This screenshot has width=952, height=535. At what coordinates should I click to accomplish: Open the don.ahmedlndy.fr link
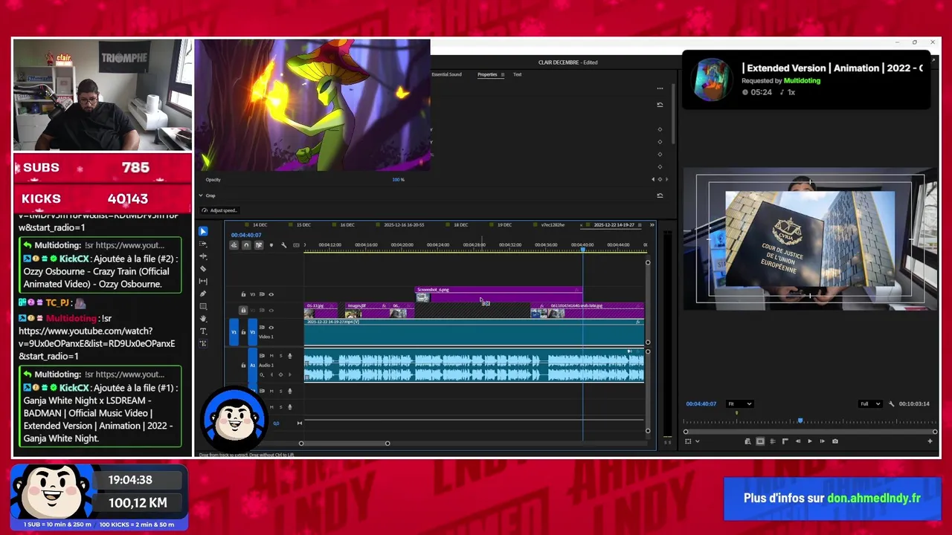click(874, 499)
